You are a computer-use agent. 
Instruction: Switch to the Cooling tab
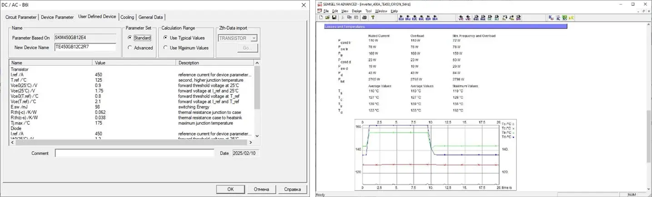(127, 17)
